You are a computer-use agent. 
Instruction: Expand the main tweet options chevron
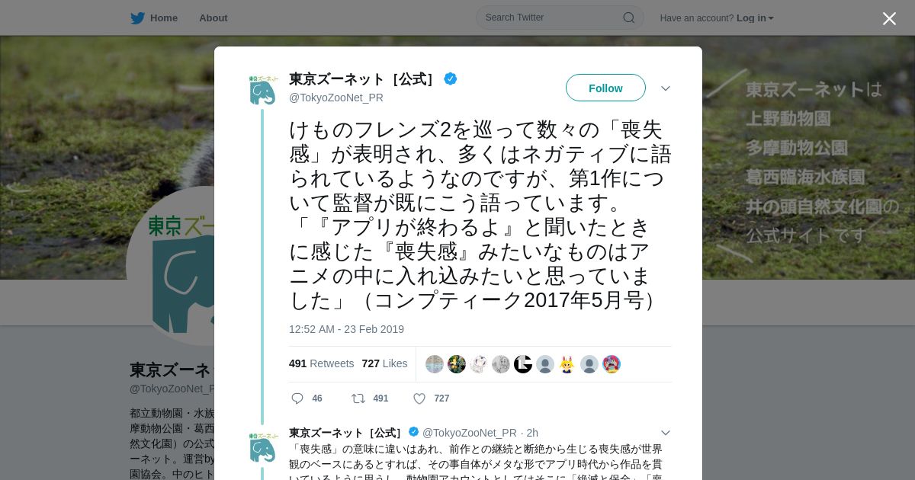coord(666,88)
